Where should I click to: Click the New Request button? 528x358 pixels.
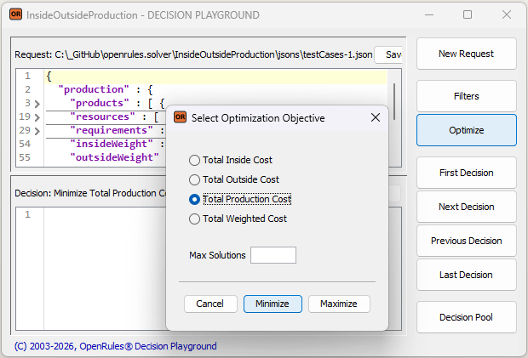click(x=466, y=54)
